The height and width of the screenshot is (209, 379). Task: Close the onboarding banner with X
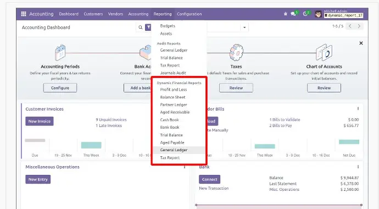[361, 43]
